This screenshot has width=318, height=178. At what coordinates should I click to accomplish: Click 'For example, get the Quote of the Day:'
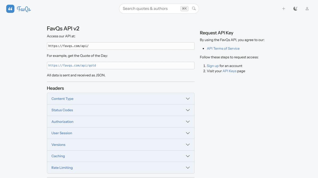pos(77,56)
